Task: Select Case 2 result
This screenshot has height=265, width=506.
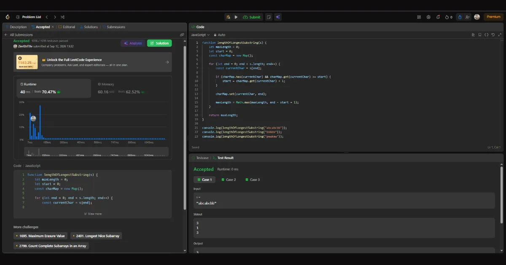Action: pyautogui.click(x=229, y=180)
